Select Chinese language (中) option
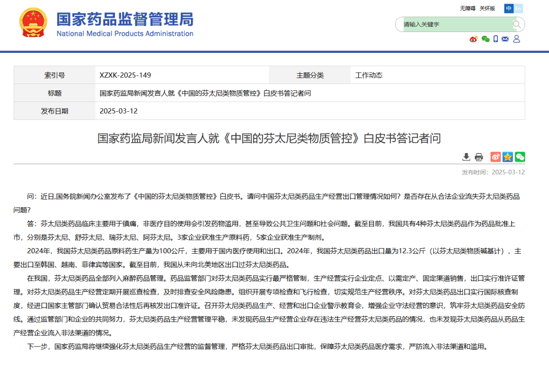Viewport: 549px width, 371px height. point(509,8)
